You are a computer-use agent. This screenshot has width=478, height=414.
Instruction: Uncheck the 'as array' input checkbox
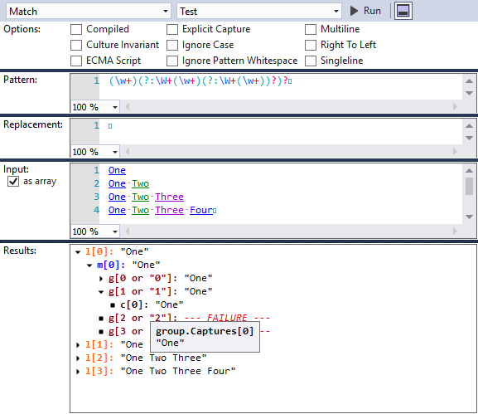pos(13,182)
